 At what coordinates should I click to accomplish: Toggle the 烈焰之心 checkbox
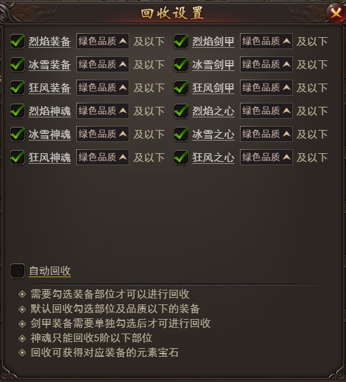[181, 111]
